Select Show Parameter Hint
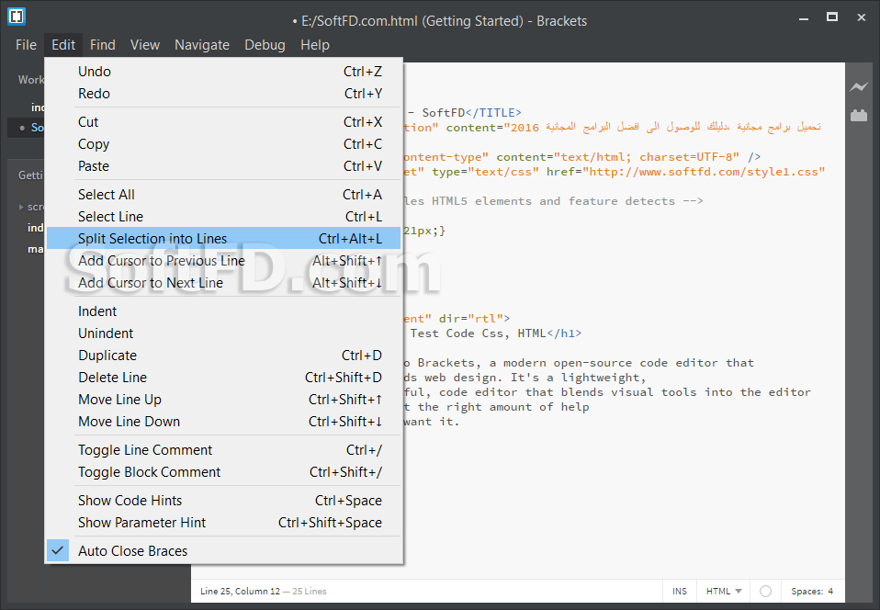The image size is (880, 610). (223, 523)
